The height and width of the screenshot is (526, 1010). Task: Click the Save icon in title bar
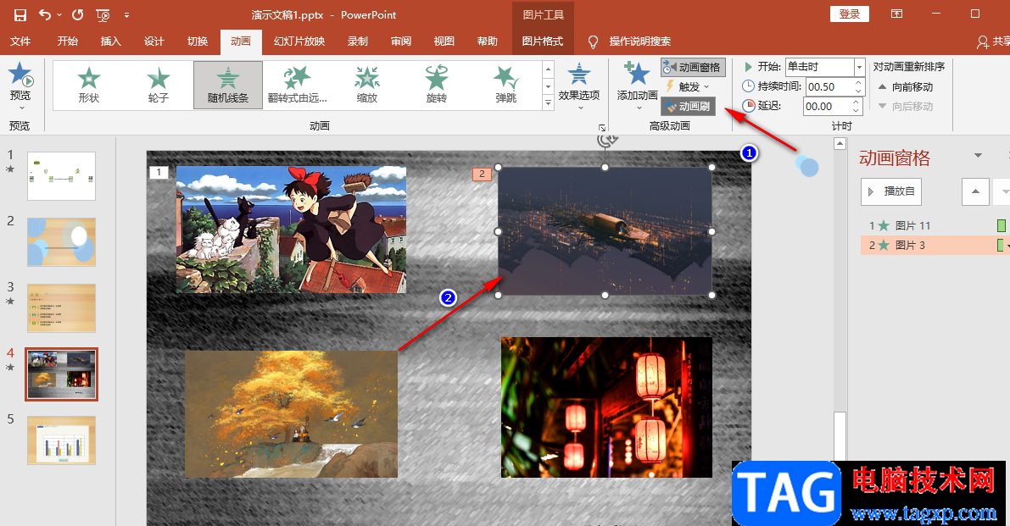[20, 14]
